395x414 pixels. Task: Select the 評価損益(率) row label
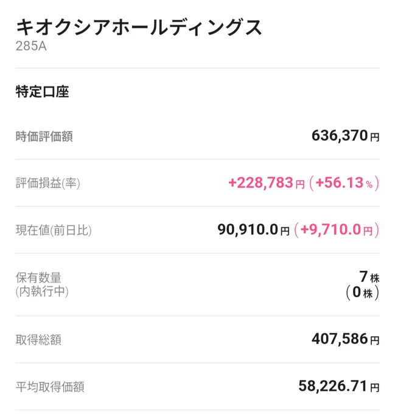pyautogui.click(x=47, y=183)
